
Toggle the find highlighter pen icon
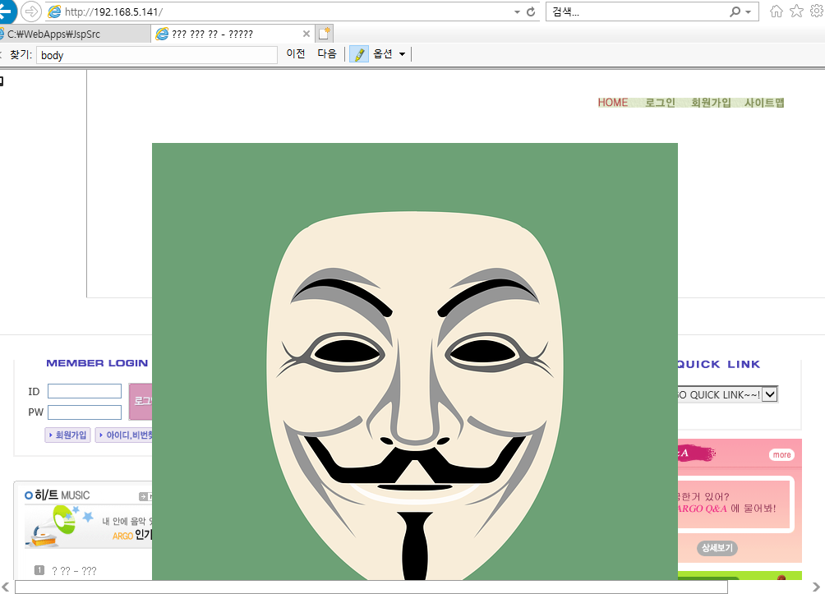tap(359, 54)
